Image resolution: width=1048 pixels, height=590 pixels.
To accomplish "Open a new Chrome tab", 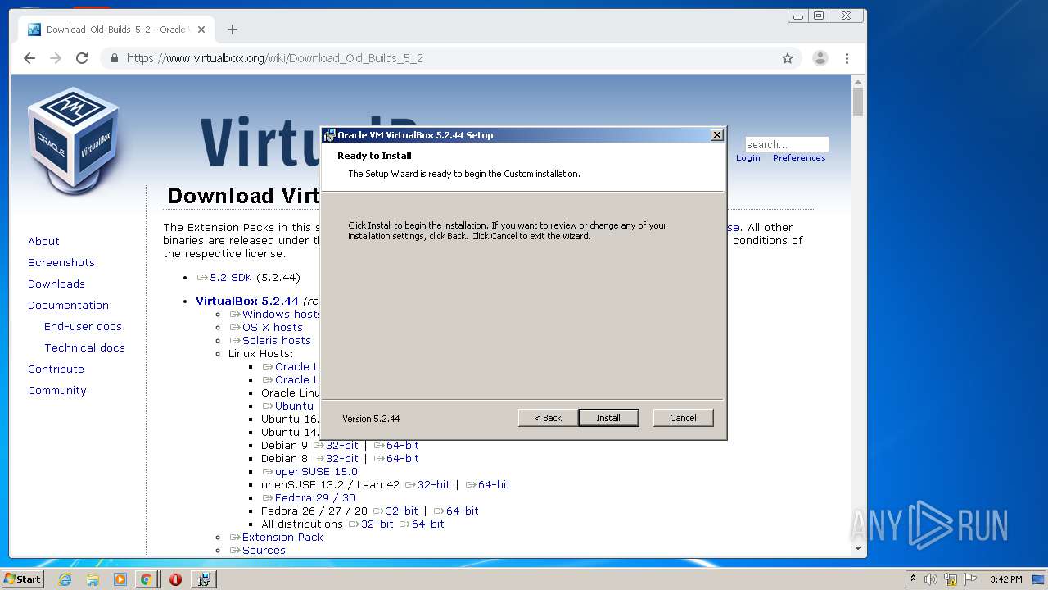I will (x=233, y=29).
